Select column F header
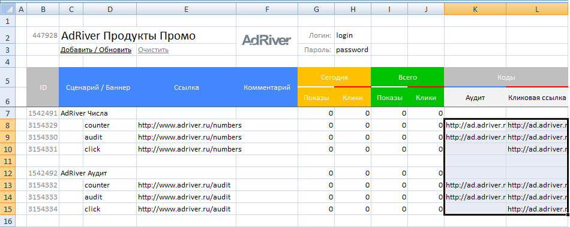The image size is (570, 227). [x=267, y=10]
